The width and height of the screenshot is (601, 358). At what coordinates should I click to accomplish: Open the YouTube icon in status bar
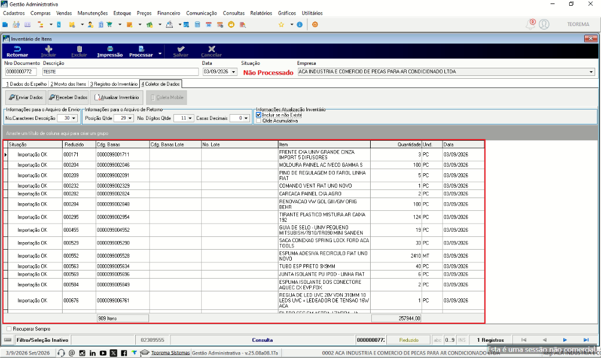[x=103, y=353]
